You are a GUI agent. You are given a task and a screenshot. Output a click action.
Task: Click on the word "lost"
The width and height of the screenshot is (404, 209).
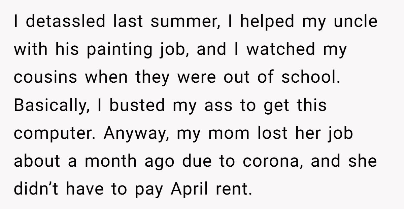272,133
